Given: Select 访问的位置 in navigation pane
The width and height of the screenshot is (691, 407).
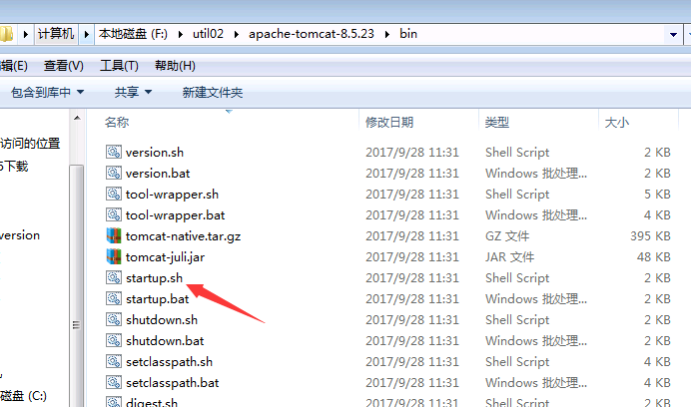Looking at the screenshot, I should click(30, 144).
